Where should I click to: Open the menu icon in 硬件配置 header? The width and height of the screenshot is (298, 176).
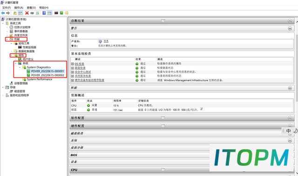coord(163,126)
